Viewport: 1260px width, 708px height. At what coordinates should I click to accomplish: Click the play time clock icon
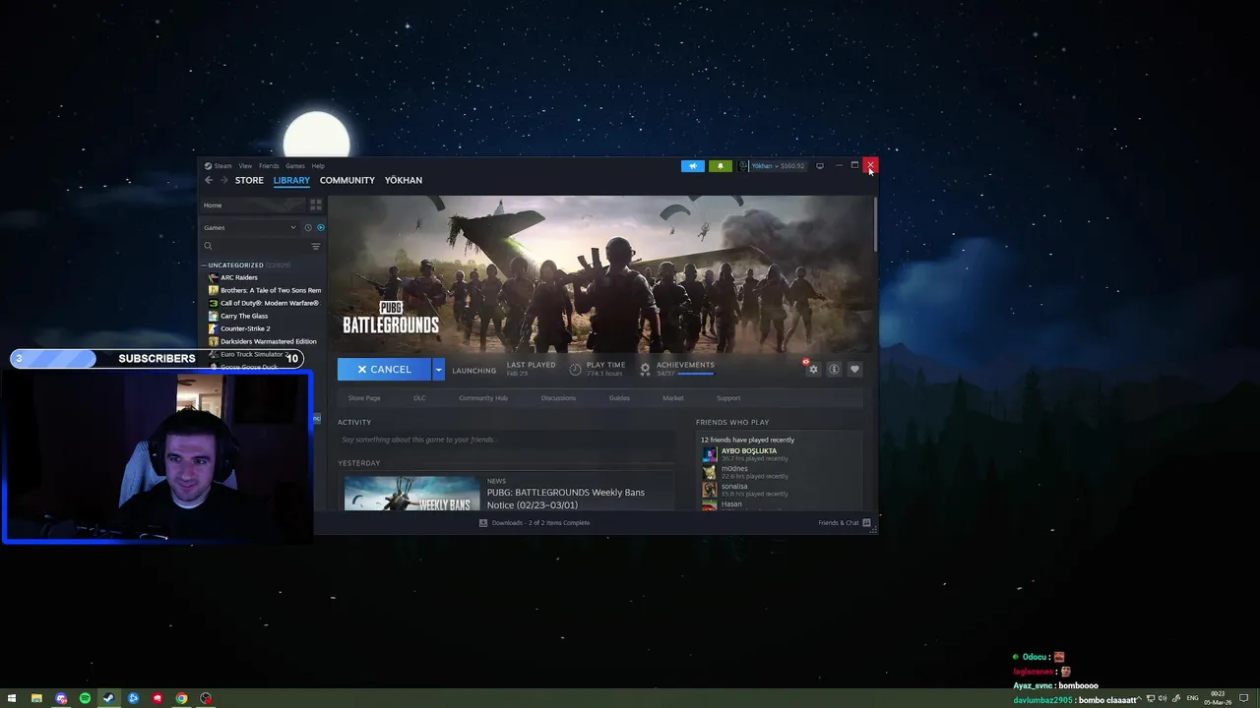576,369
